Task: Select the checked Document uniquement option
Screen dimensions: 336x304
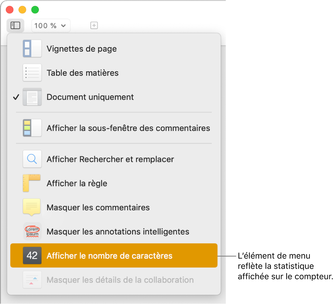Action: tap(114, 97)
